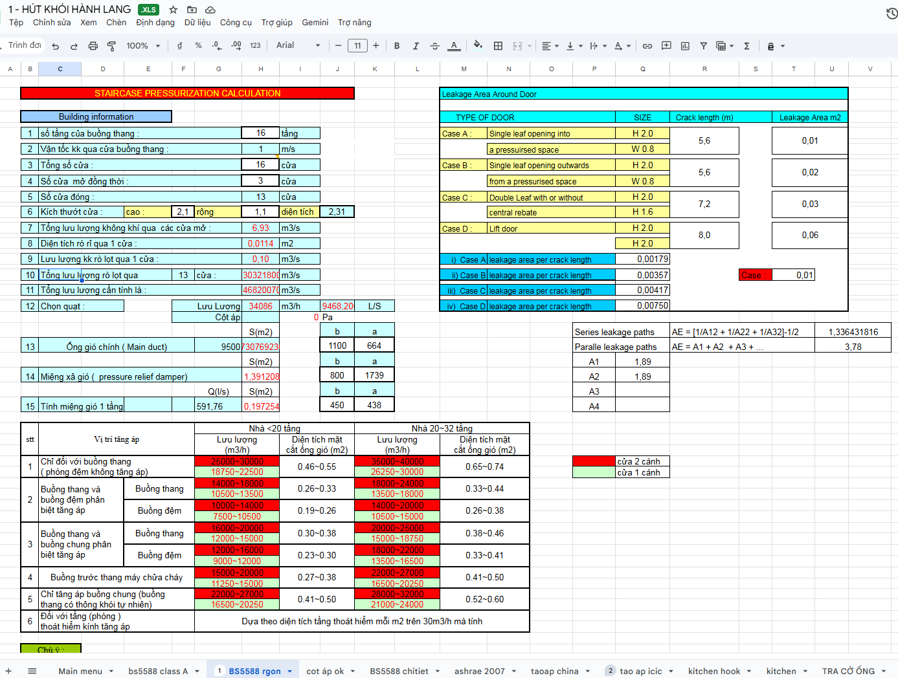Viewport: 898px width, 678px height.
Task: Click the borders icon
Action: pyautogui.click(x=498, y=46)
